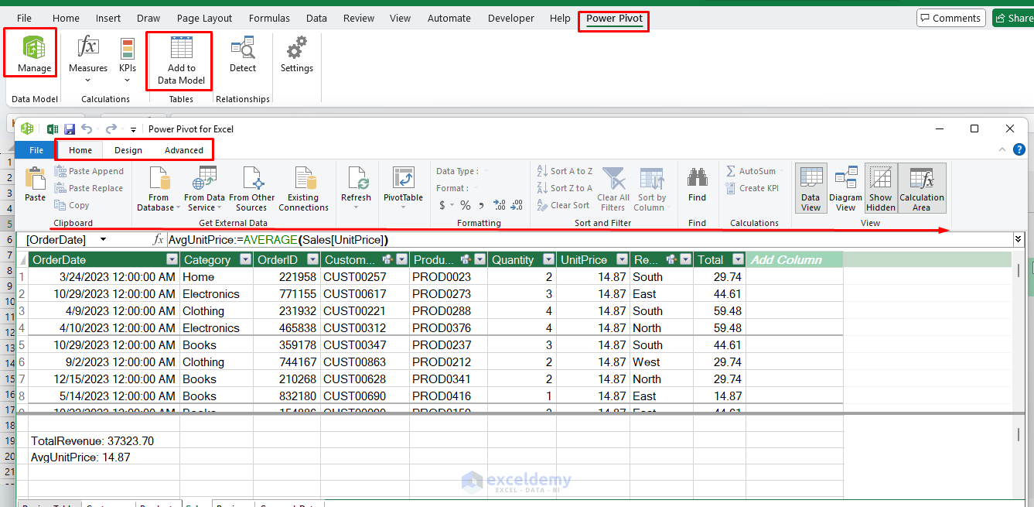Open the OrderDate column filter dropdown
The image size is (1034, 507).
point(172,260)
